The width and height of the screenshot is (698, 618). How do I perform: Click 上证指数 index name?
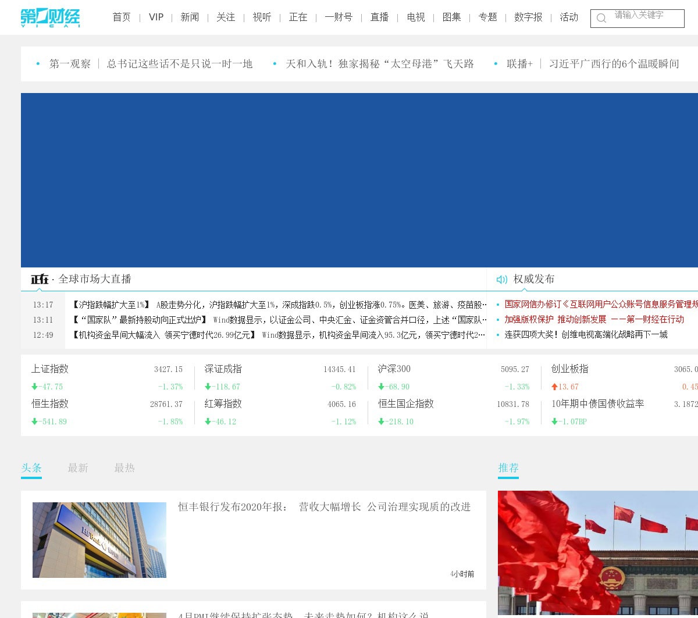coord(50,369)
